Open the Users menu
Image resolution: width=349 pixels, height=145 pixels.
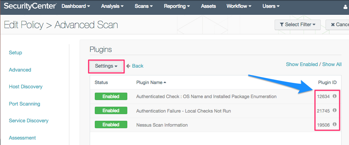[271, 6]
